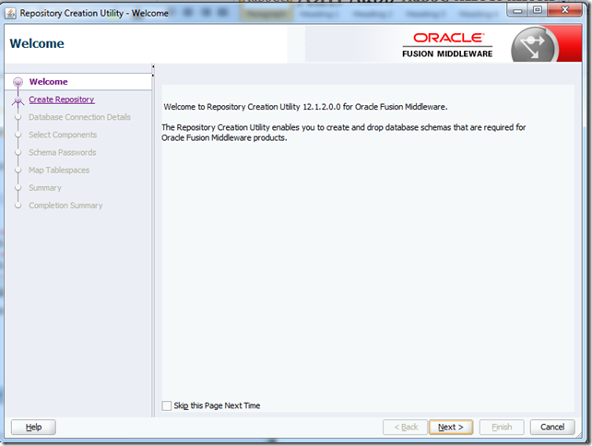Click the 'Welcome to Repository Creation Utility 12.1.2.0.0' text

305,107
